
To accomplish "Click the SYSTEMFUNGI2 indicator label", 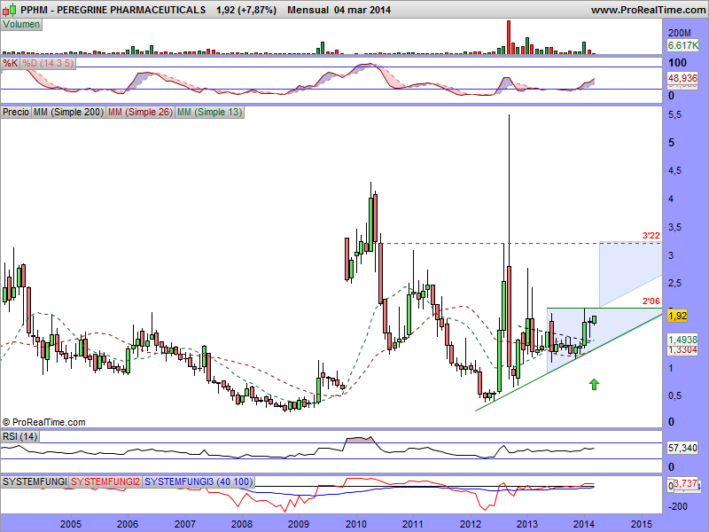I will click(105, 481).
